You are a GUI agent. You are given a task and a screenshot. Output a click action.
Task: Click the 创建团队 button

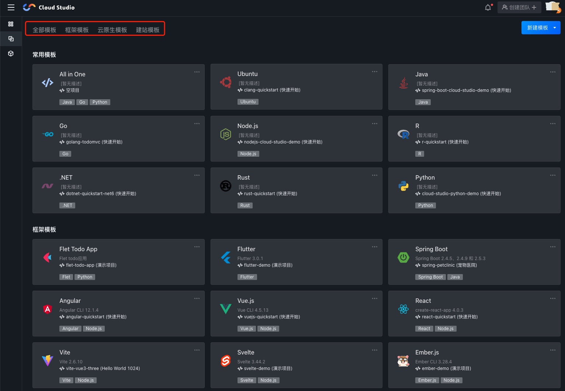coord(519,7)
